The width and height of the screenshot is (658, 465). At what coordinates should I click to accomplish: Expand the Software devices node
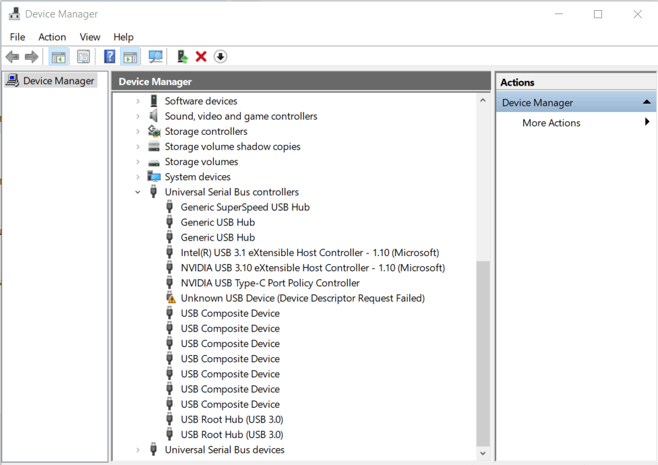point(138,101)
